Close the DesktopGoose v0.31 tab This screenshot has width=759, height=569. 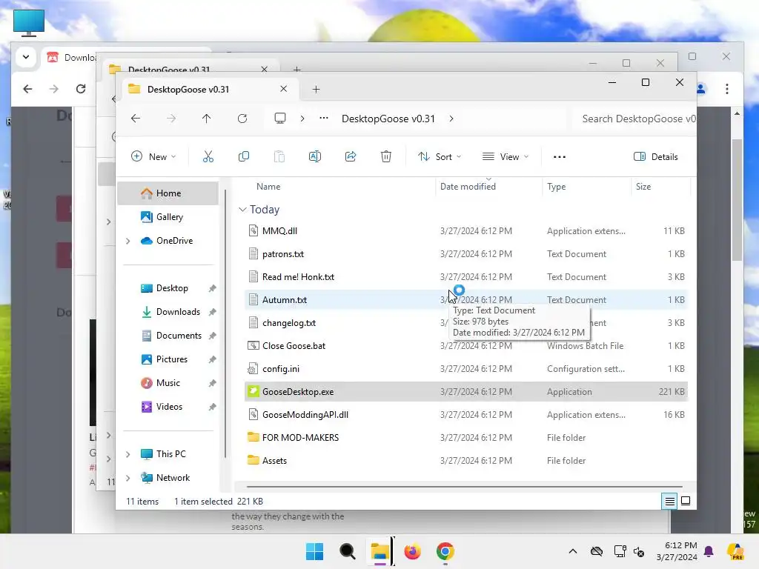pyautogui.click(x=284, y=89)
